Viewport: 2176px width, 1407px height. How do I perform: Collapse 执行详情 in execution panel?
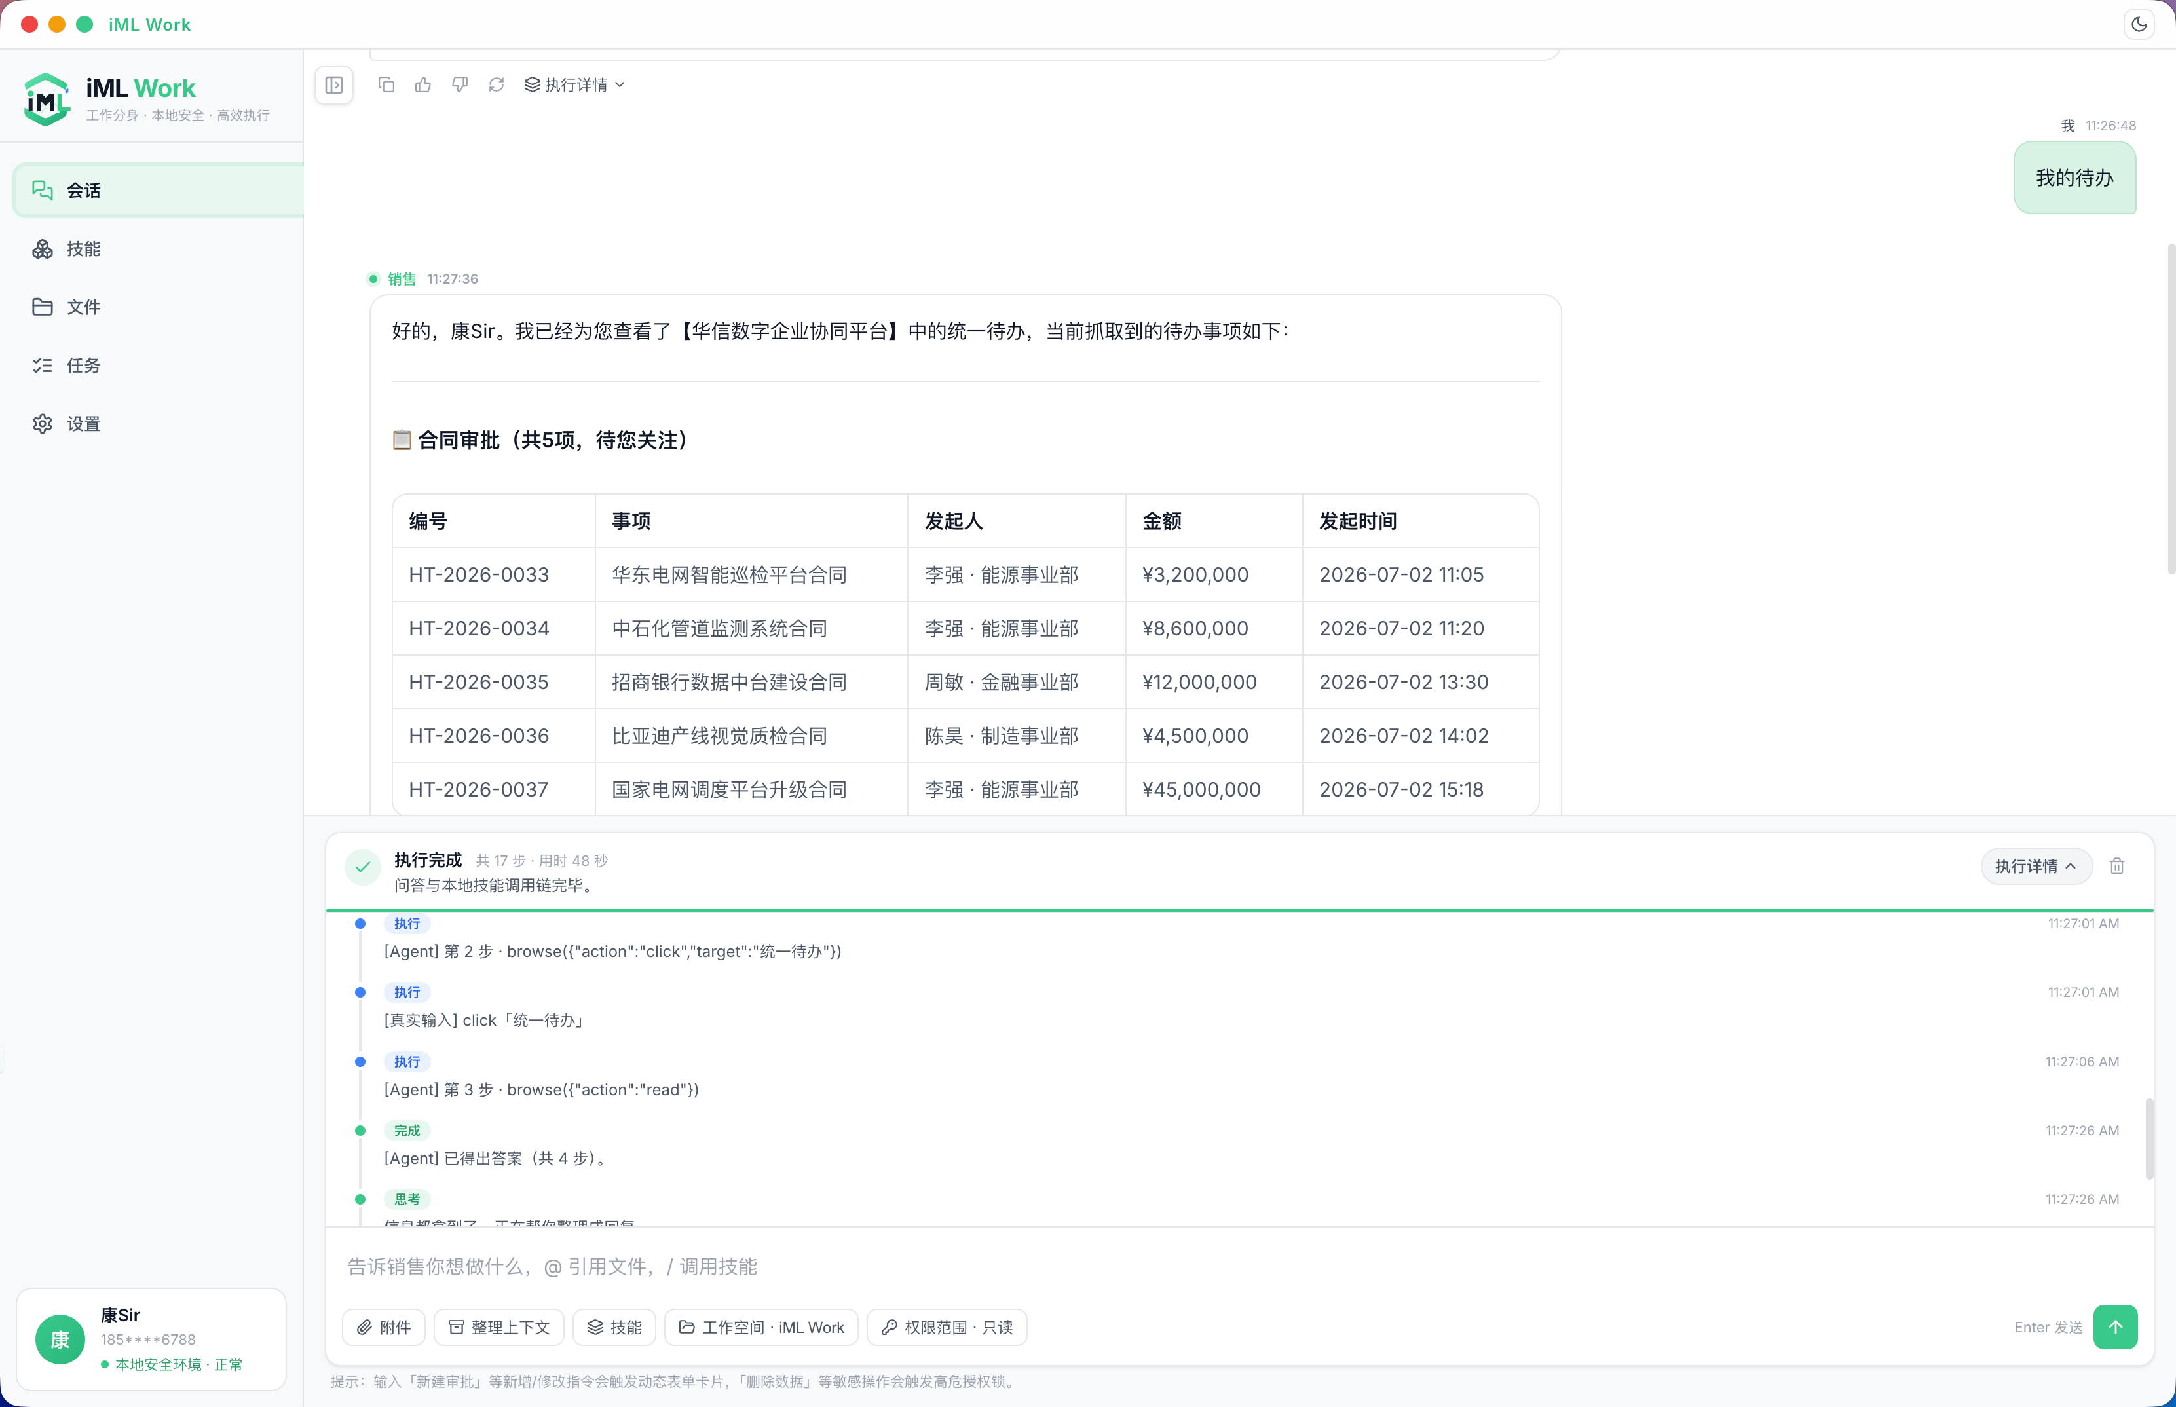click(x=2036, y=866)
